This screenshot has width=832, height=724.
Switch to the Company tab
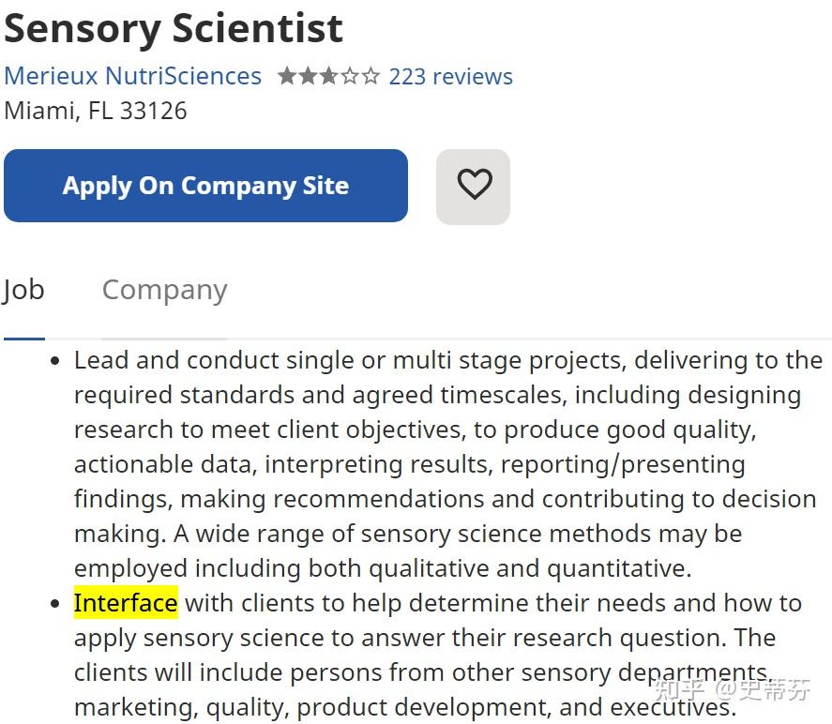[164, 290]
